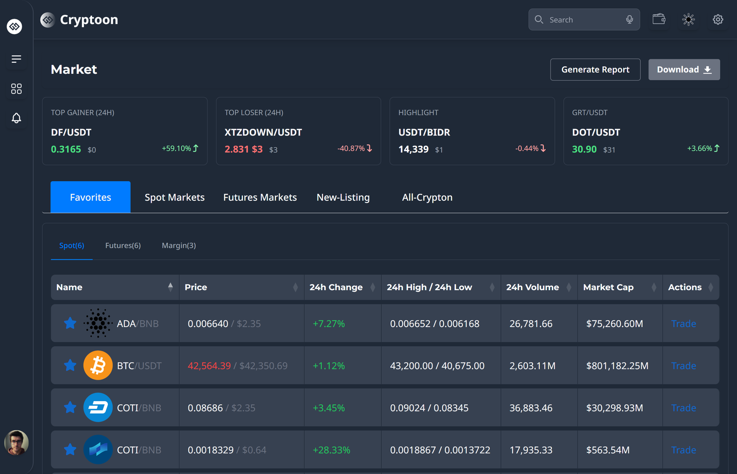
Task: Switch to the Futures Markets tab
Action: [260, 197]
